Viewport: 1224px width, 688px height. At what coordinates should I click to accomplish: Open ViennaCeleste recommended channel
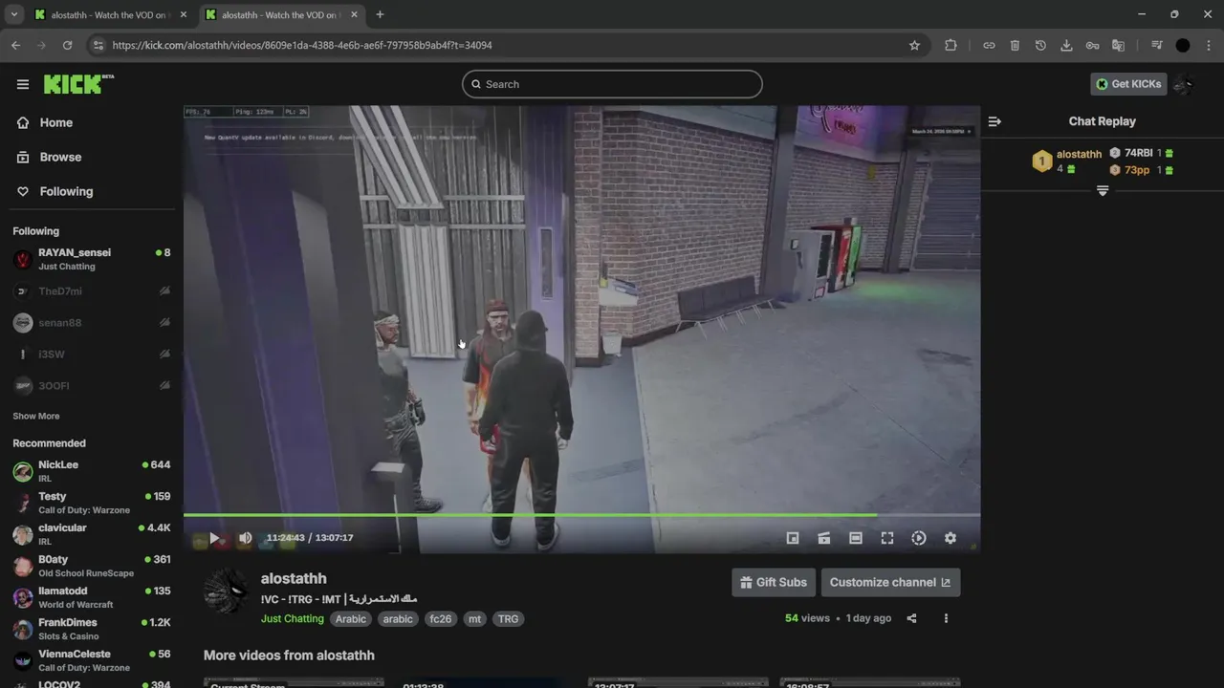pos(92,660)
